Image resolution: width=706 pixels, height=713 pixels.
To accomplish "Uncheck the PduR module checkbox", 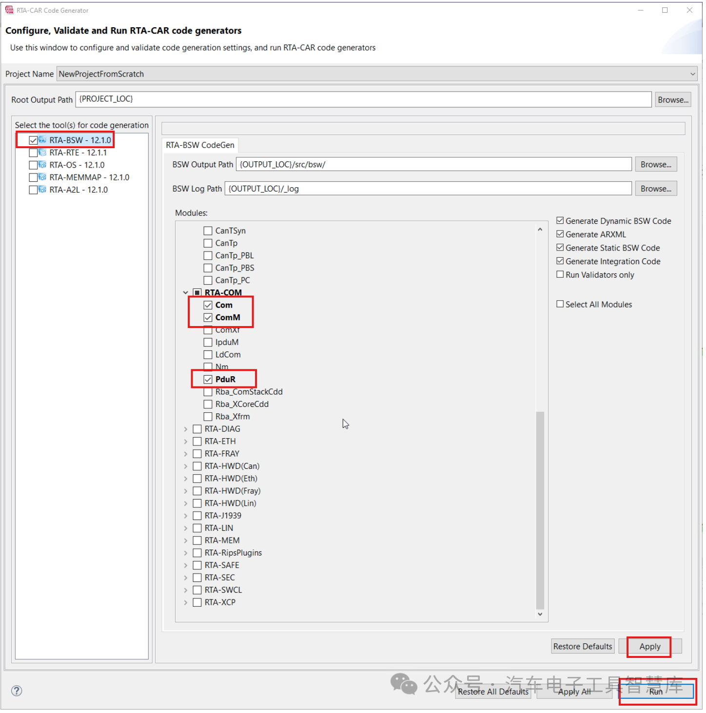I will click(x=208, y=380).
